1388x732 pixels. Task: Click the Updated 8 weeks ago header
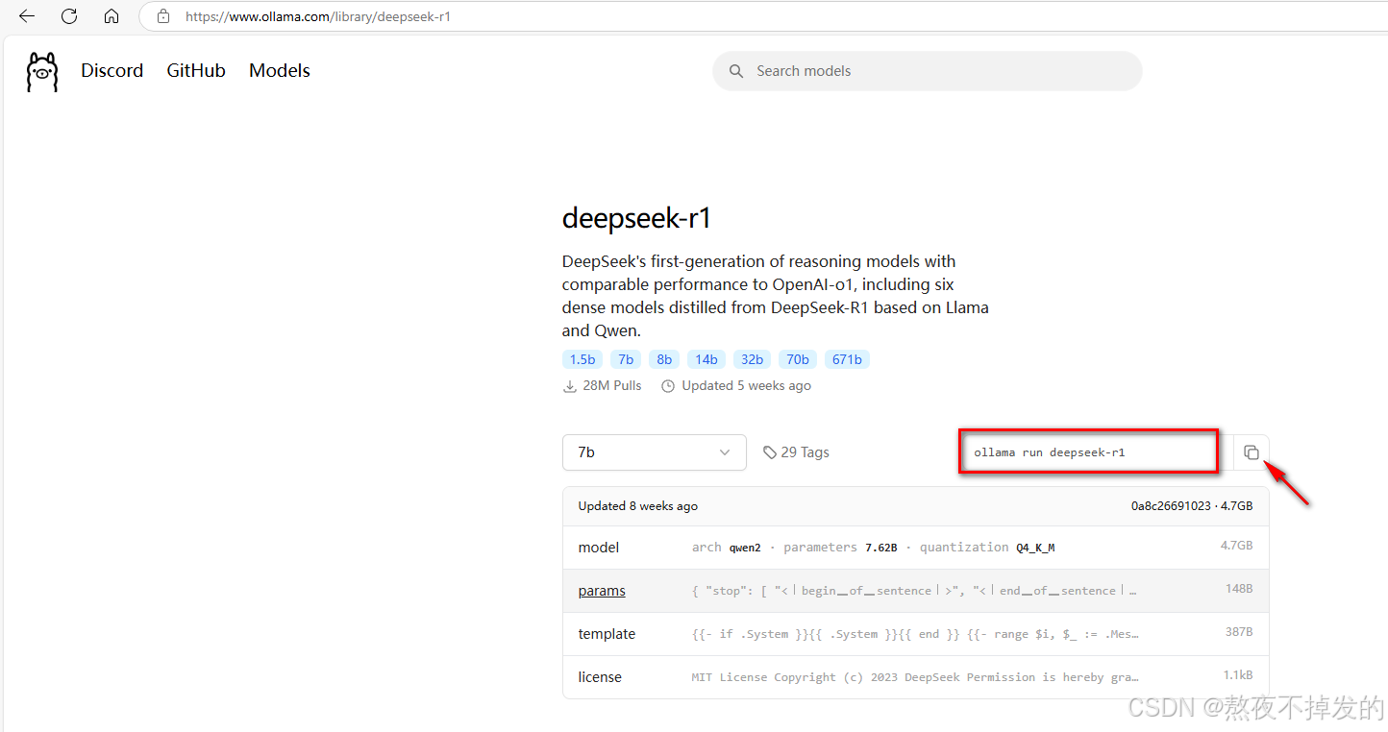638,506
